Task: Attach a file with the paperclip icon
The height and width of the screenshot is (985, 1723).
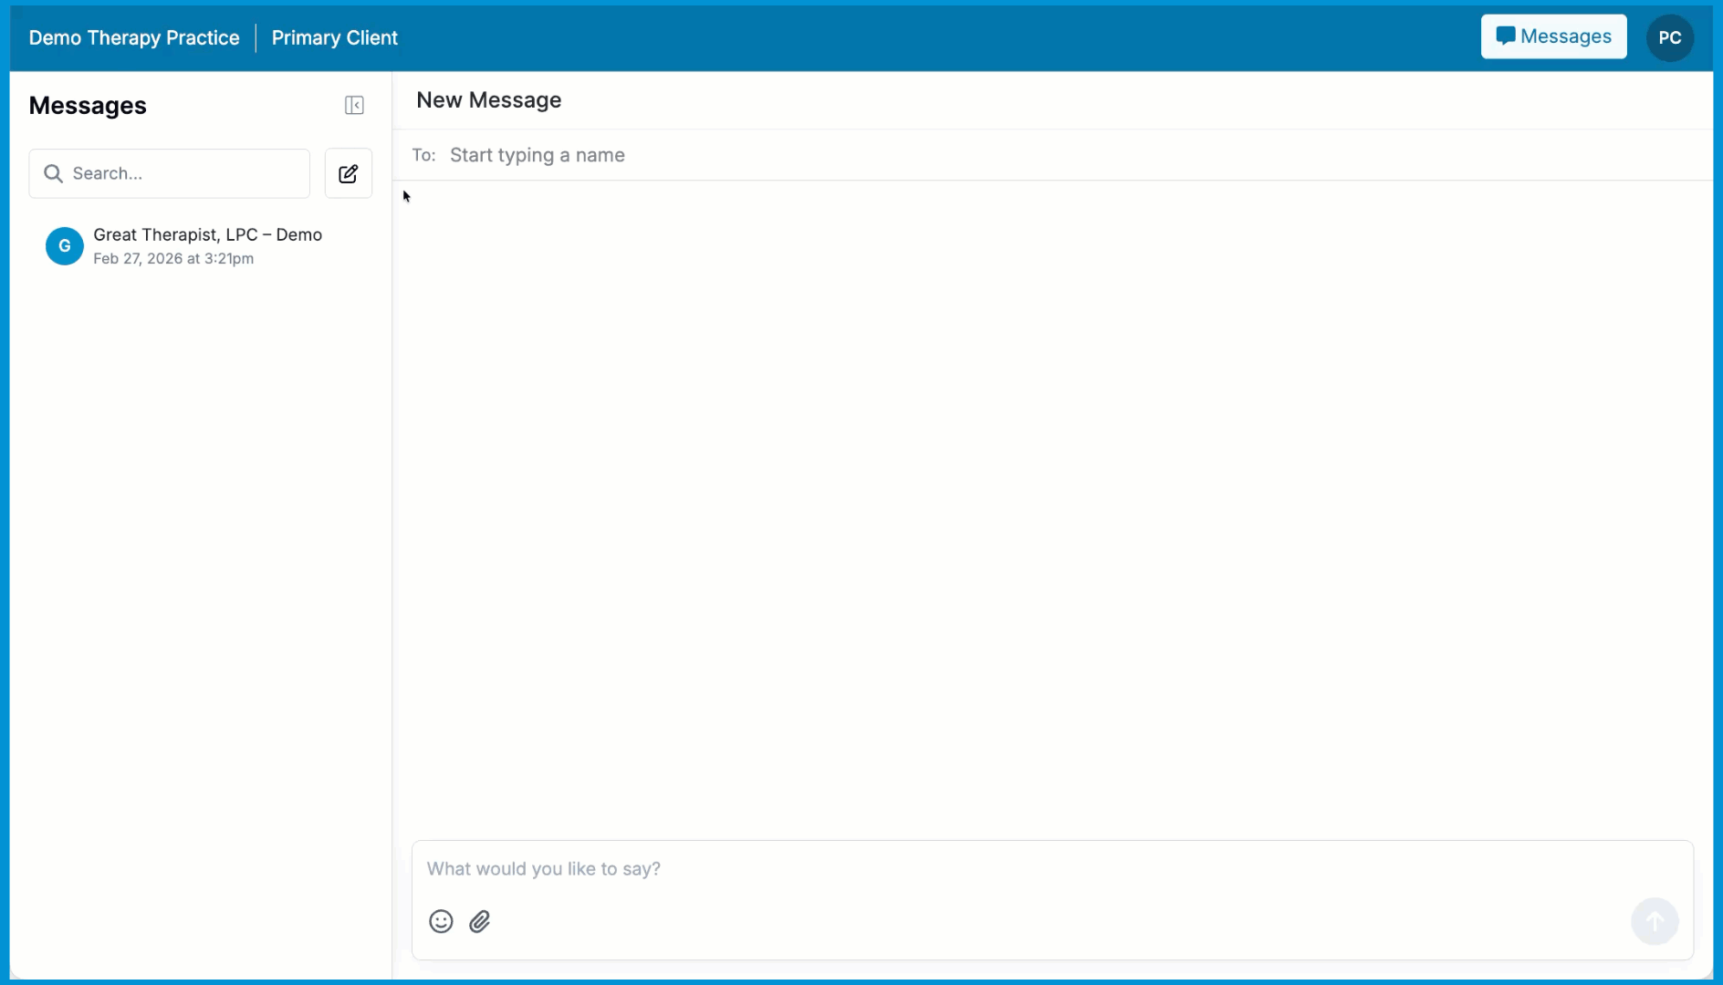Action: tap(480, 921)
